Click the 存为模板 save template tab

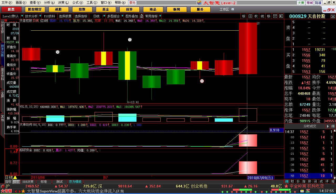pyautogui.click(x=75, y=182)
